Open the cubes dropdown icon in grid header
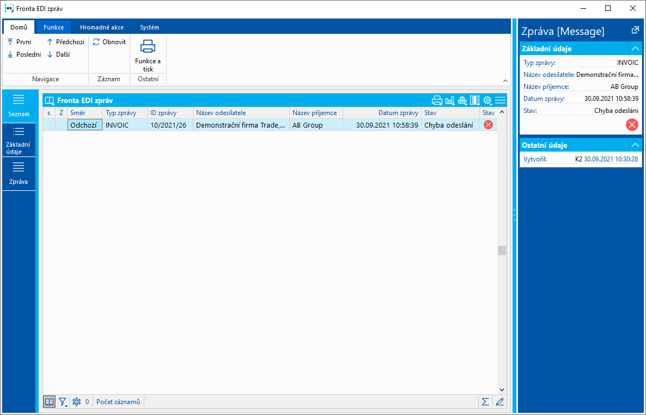The height and width of the screenshot is (415, 646). tap(462, 100)
